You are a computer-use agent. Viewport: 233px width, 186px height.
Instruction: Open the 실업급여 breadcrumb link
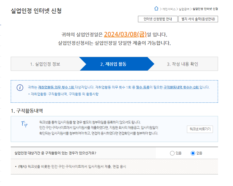click(x=184, y=9)
